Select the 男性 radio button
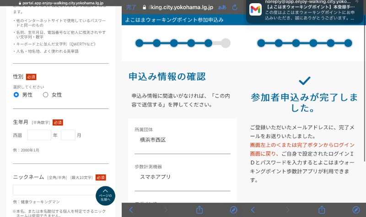366x217 pixels. point(16,95)
